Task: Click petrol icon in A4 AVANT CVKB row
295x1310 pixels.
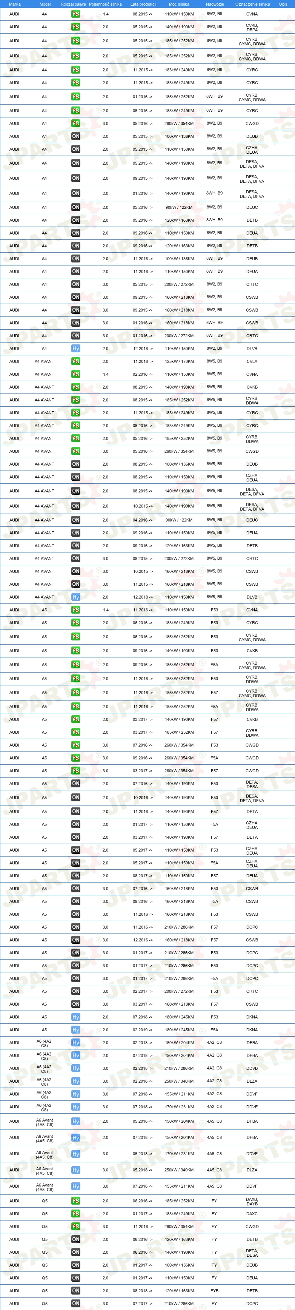Action: (x=76, y=387)
